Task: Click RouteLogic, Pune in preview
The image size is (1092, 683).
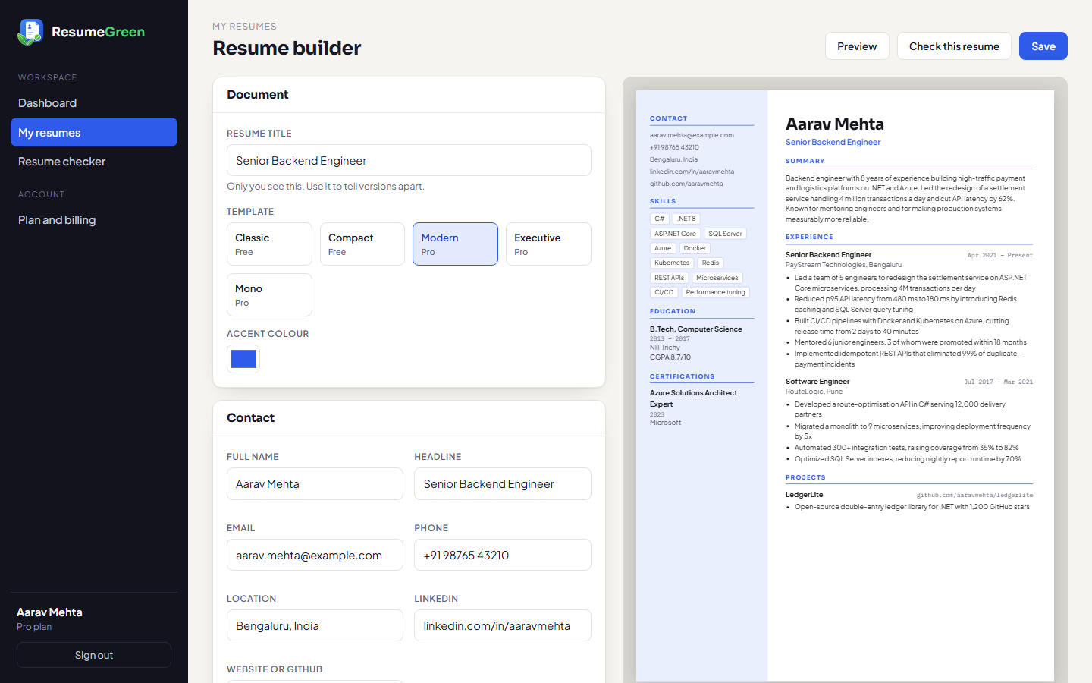Action: click(814, 392)
